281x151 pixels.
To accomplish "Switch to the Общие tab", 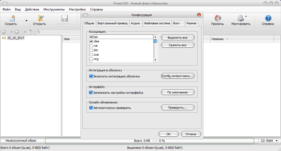I will click(89, 23).
